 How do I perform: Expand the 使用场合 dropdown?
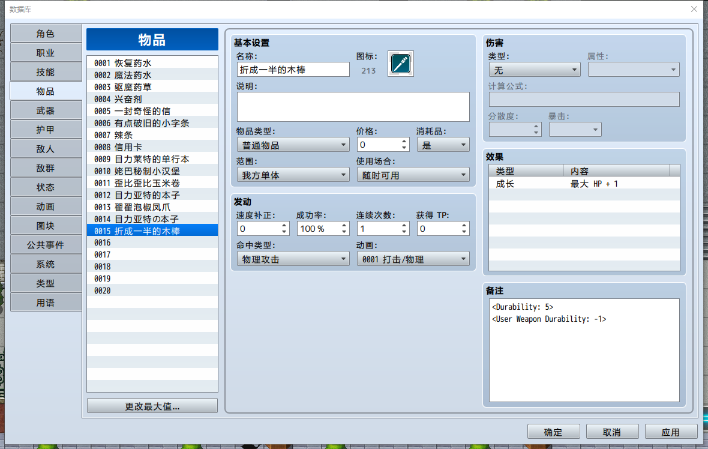pyautogui.click(x=413, y=175)
